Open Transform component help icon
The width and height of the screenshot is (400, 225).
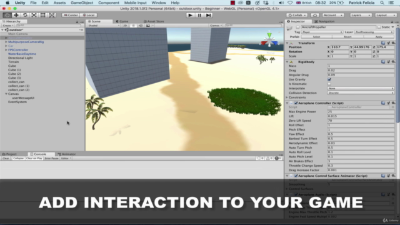coord(383,43)
